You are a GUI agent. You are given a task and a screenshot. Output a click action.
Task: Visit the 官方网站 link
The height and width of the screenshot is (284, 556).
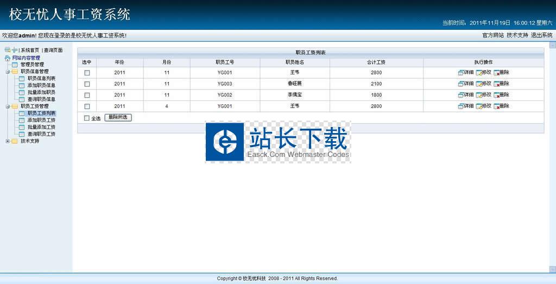point(493,35)
